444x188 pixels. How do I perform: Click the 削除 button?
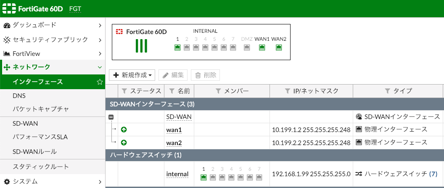pyautogui.click(x=206, y=75)
